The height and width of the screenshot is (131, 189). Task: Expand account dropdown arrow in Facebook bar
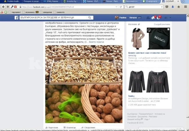point(170,17)
